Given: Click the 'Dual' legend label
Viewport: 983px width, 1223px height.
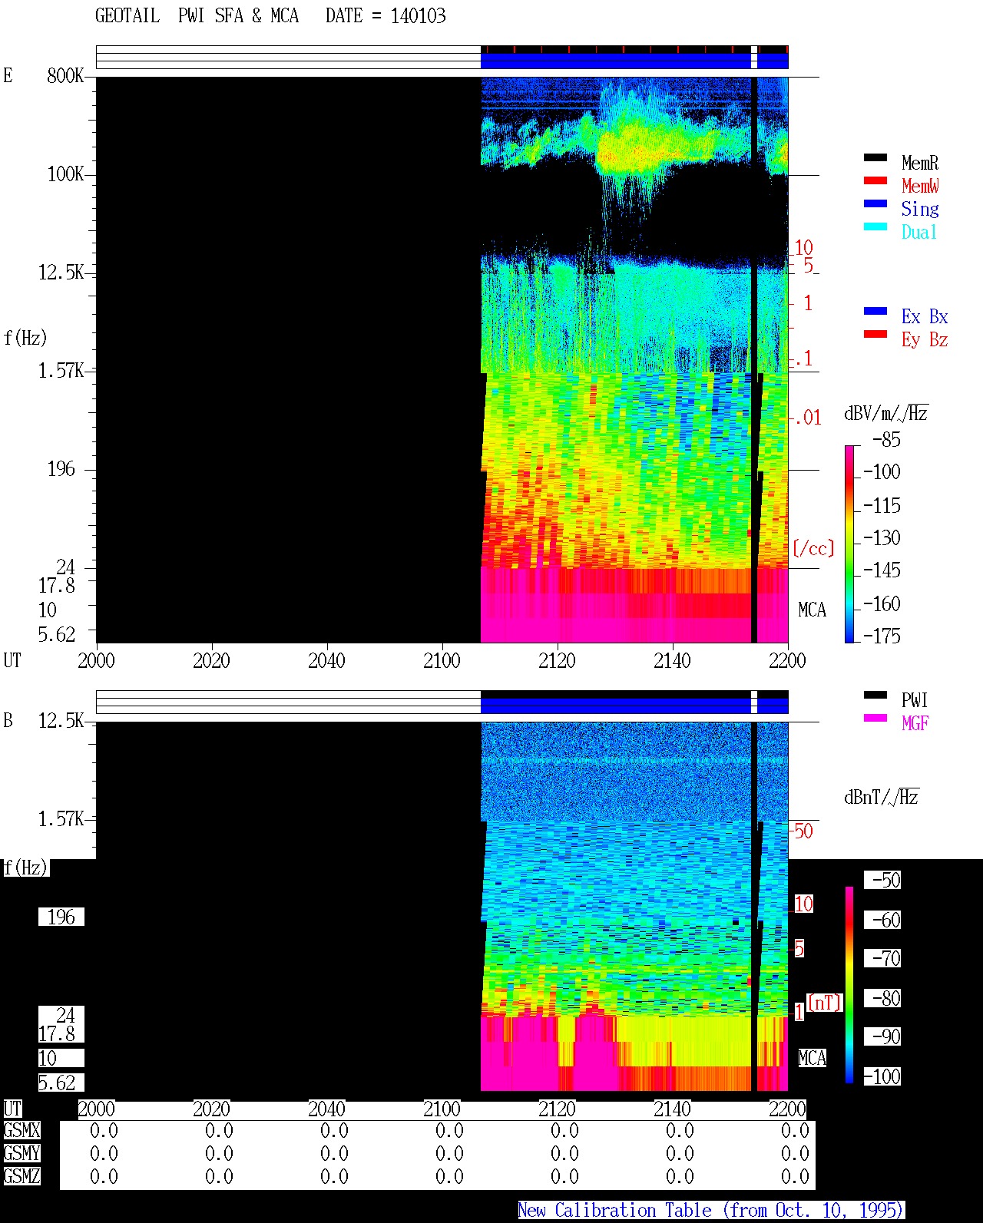Looking at the screenshot, I should click(x=919, y=232).
